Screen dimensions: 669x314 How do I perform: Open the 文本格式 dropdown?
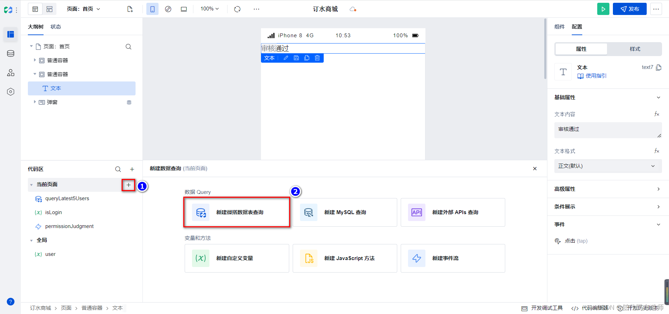tap(608, 166)
